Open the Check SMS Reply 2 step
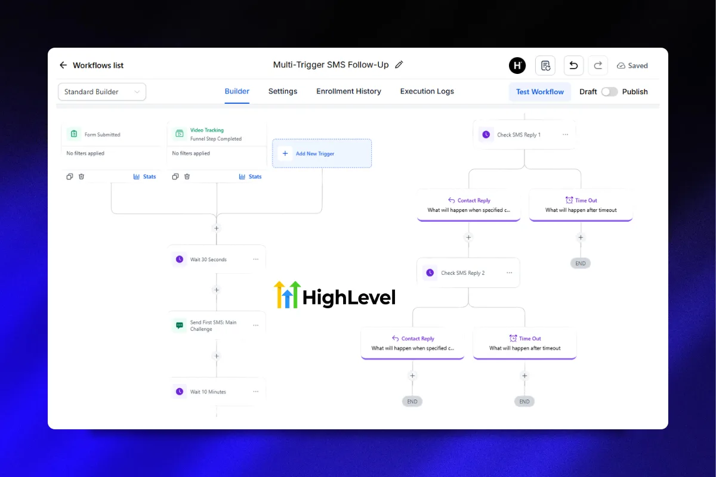716x477 pixels. (468, 272)
